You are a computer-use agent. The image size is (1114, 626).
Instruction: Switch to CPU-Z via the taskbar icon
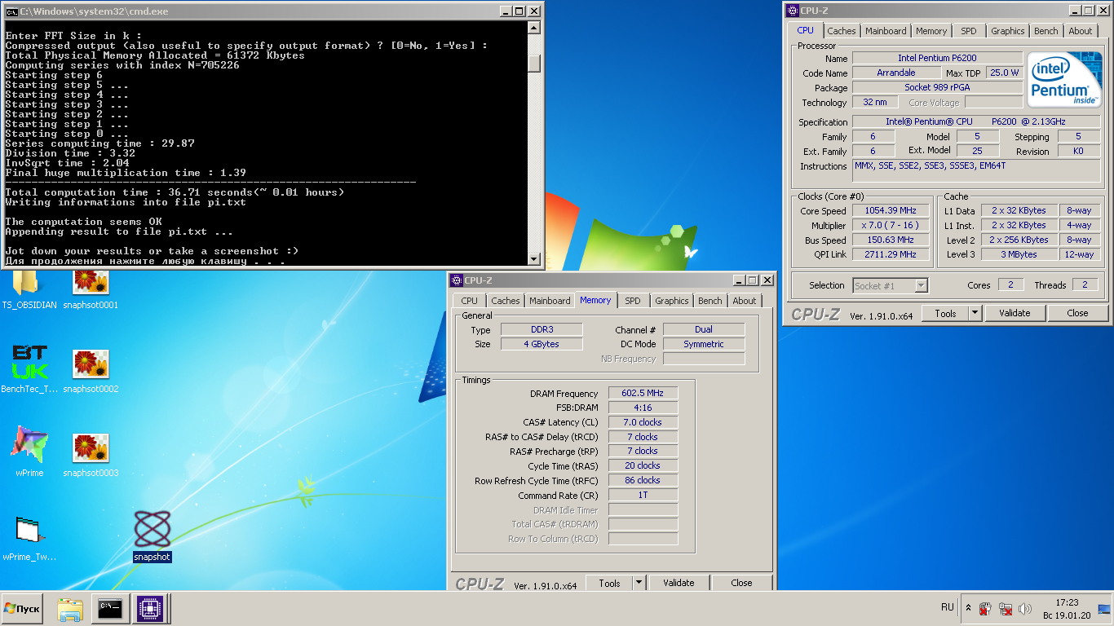click(x=148, y=608)
